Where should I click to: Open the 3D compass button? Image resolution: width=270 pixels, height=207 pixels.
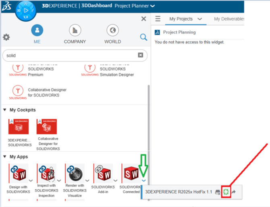pyautogui.click(x=26, y=10)
